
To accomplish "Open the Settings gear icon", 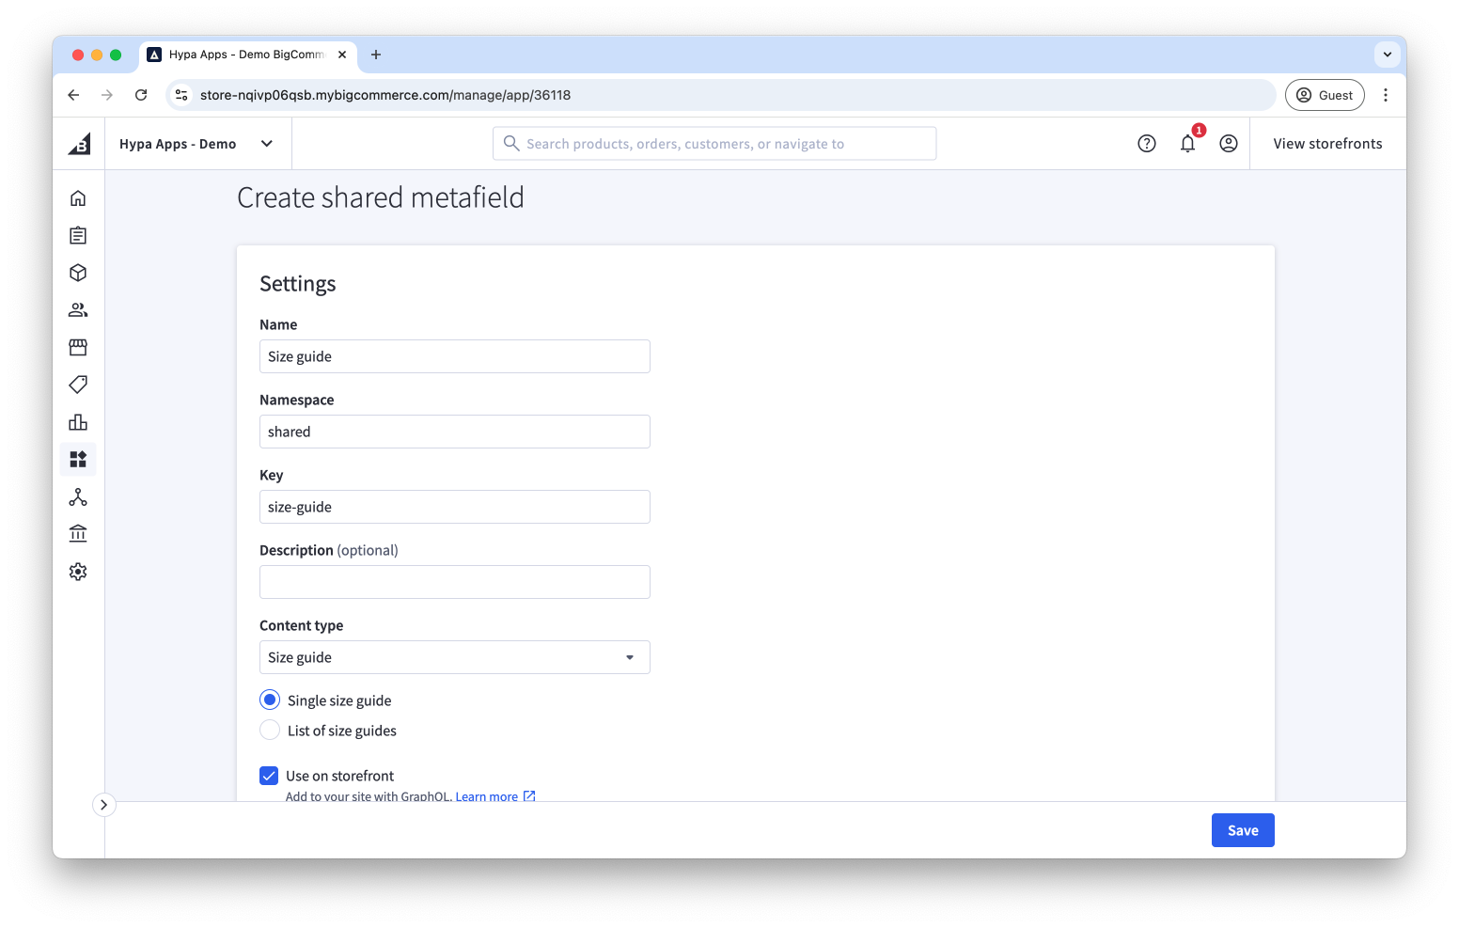I will pyautogui.click(x=78, y=572).
